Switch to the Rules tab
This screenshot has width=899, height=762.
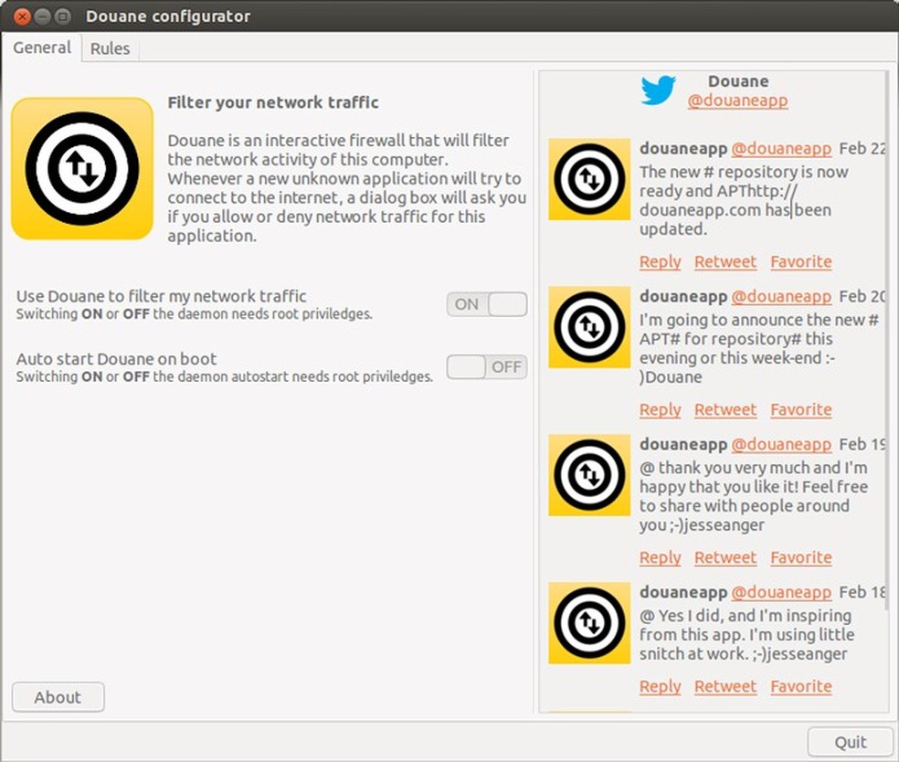110,48
